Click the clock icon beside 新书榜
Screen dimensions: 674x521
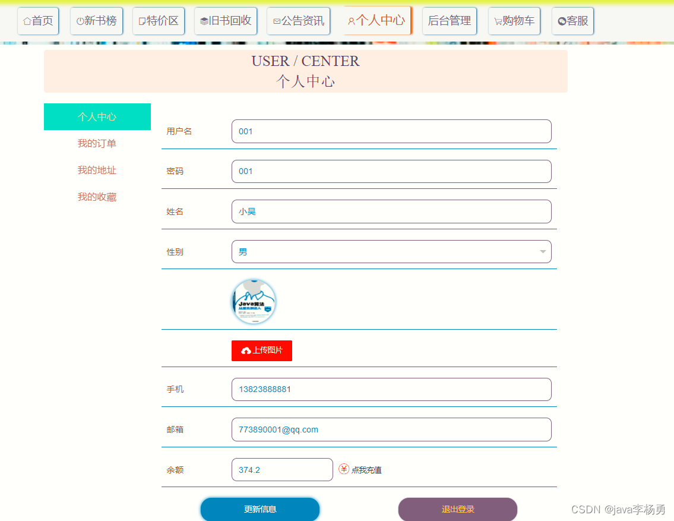click(x=80, y=21)
